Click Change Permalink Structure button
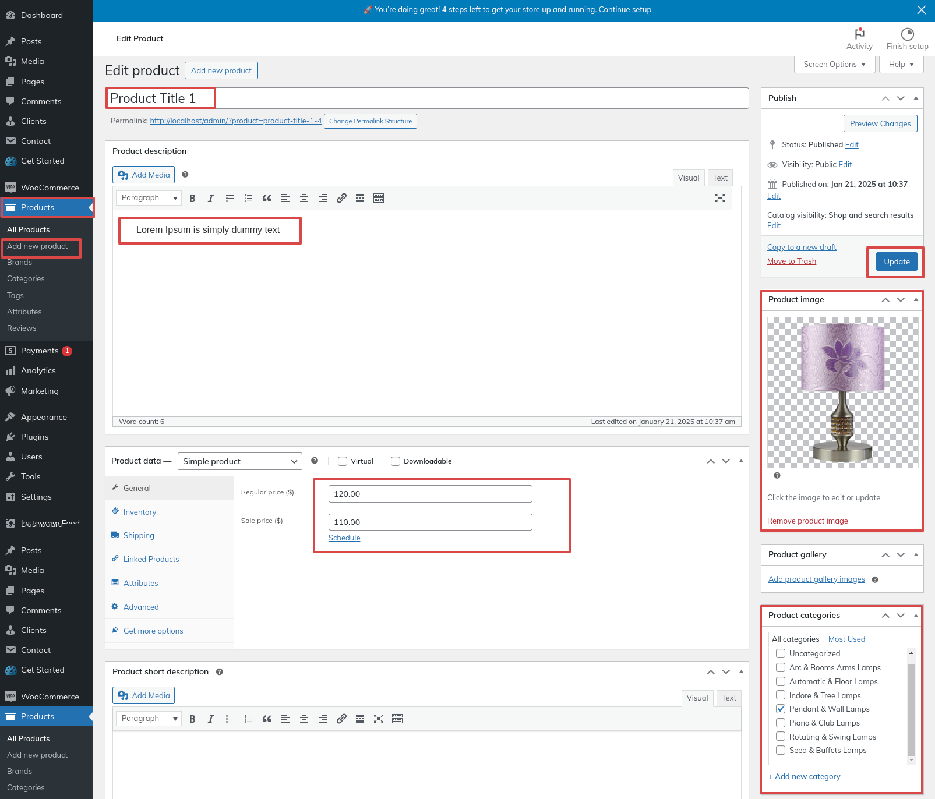Screen dimensions: 935x799 coord(370,121)
